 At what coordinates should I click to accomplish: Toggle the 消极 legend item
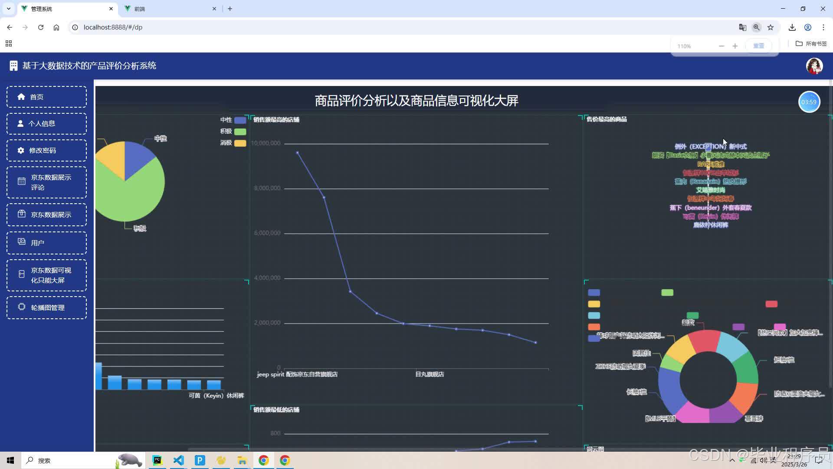click(233, 143)
